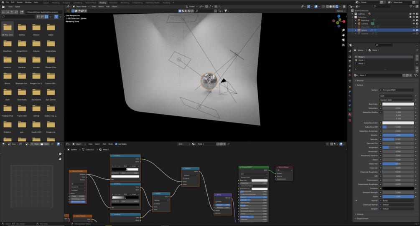Open the Ableton folder
Image resolution: width=420 pixels, height=226 pixels.
click(36, 29)
